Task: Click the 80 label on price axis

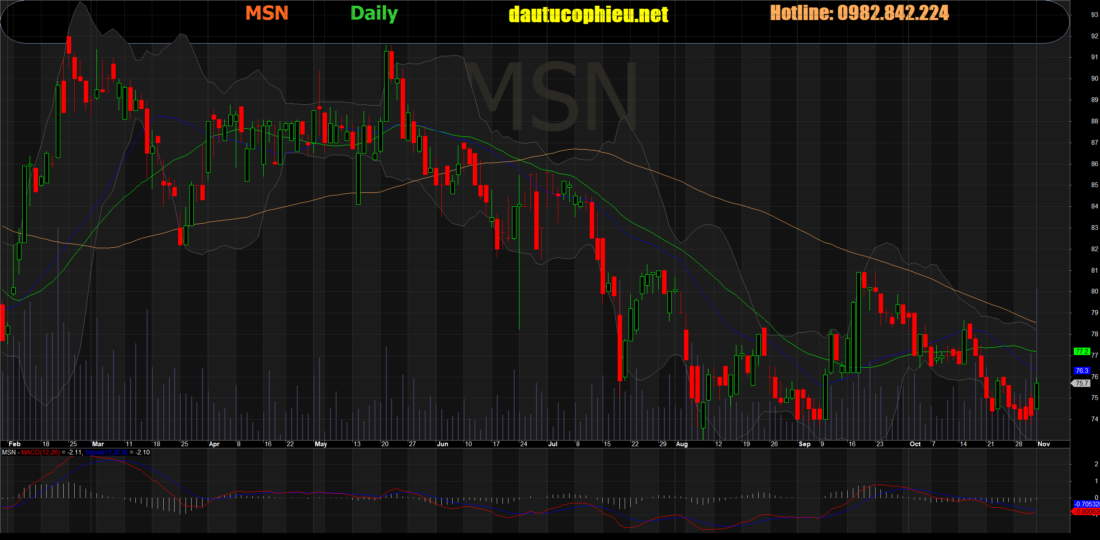Action: (x=1094, y=291)
